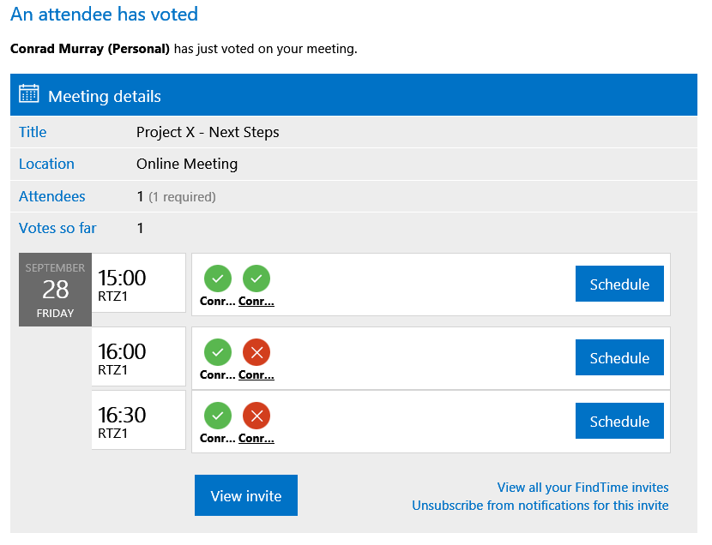Open the View invite button

246,495
